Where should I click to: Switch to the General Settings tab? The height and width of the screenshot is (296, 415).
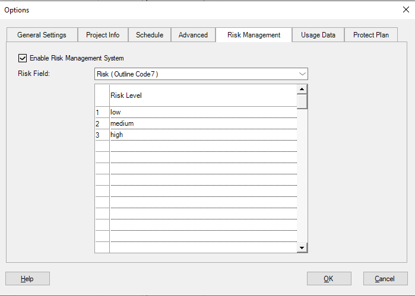point(41,35)
